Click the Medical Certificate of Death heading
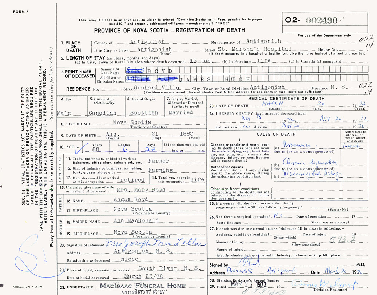The width and height of the screenshot is (377, 295). point(286,99)
